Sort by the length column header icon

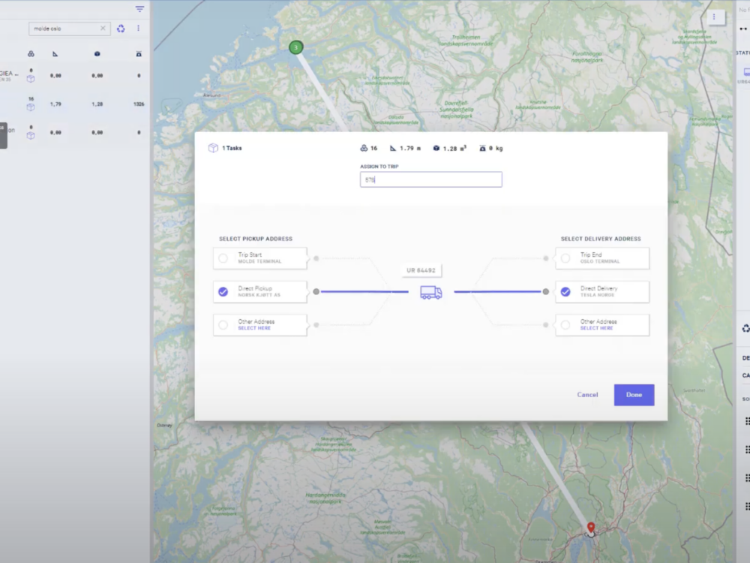(55, 54)
